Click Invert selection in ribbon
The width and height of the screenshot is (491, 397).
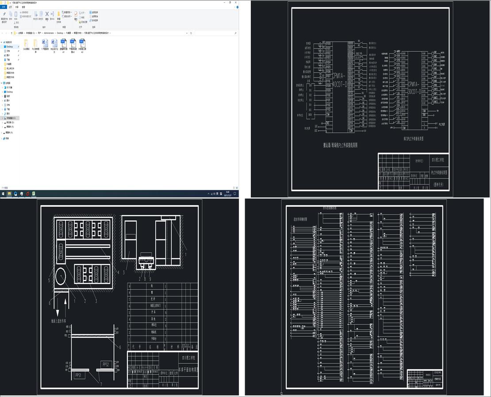coord(94,20)
